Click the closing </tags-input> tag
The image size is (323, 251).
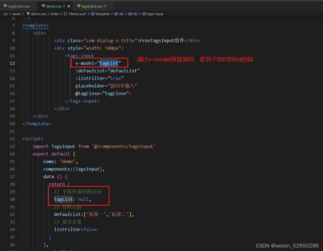(x=82, y=101)
